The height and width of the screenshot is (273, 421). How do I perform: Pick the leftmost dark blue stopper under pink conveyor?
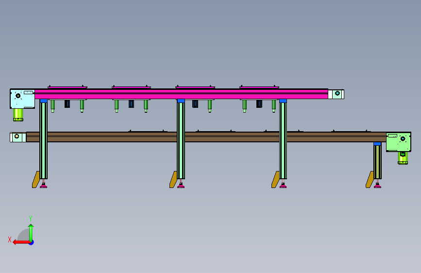click(x=67, y=104)
